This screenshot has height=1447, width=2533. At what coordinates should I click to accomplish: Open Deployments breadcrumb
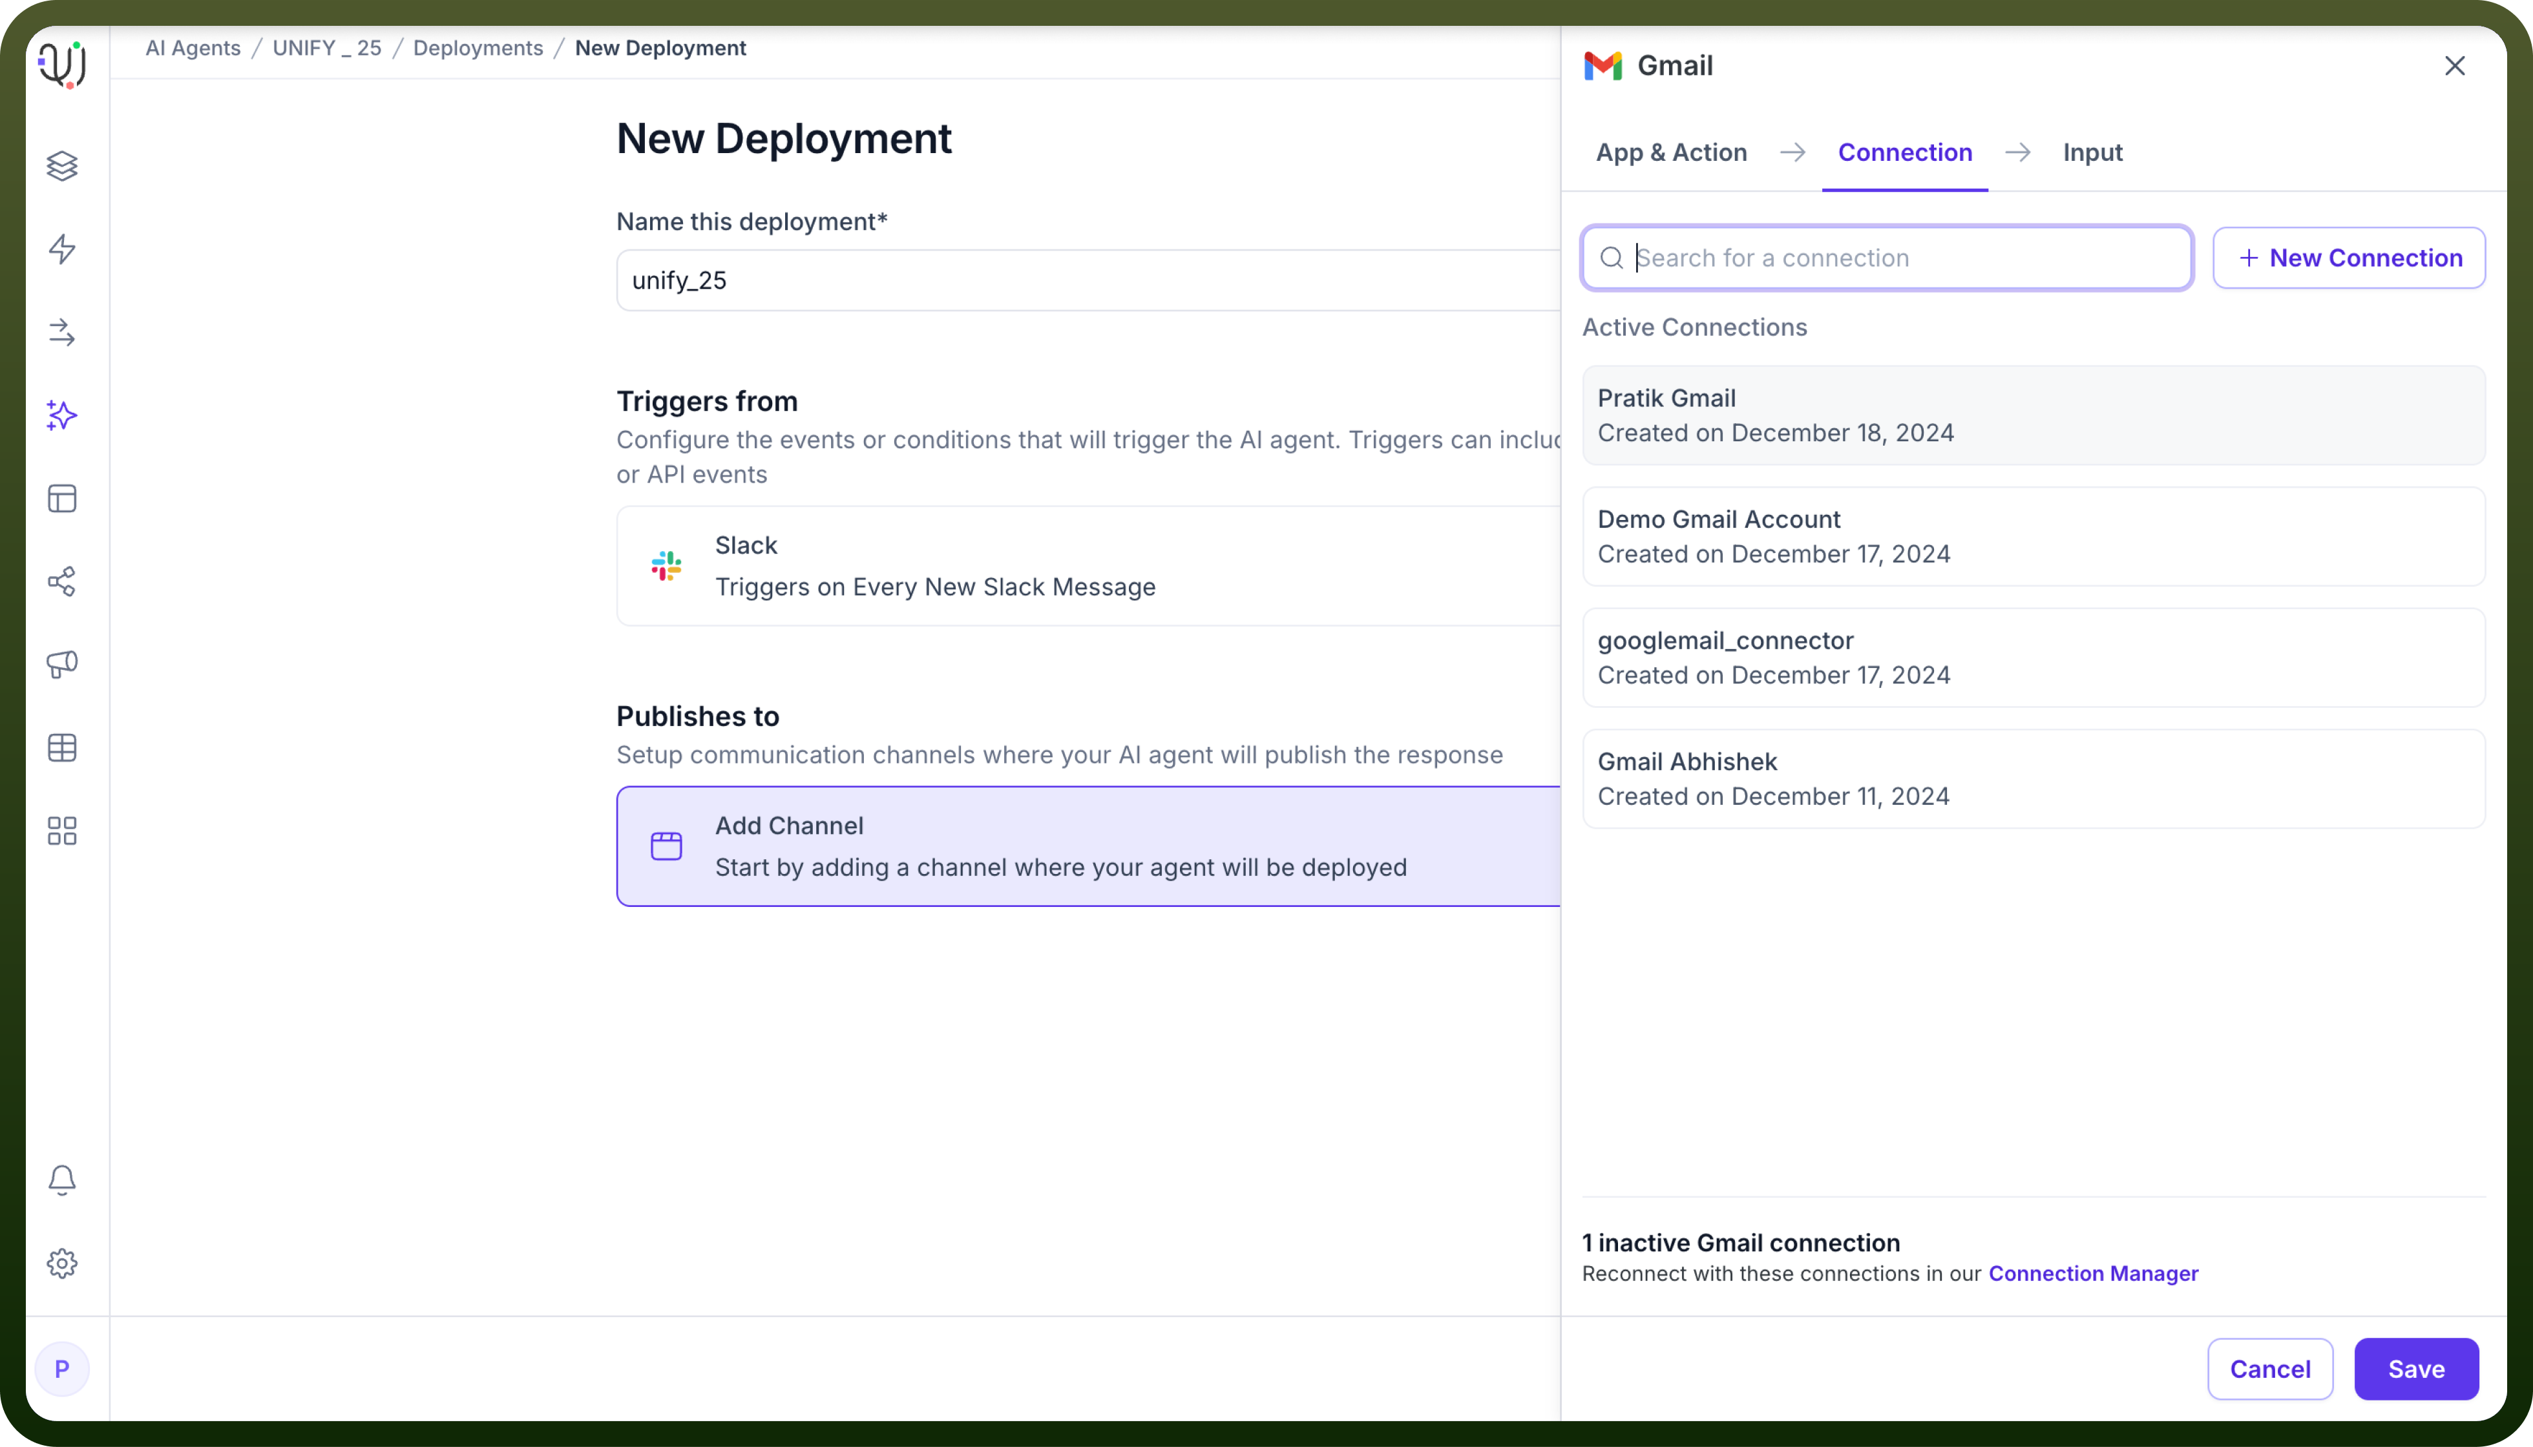pos(478,48)
